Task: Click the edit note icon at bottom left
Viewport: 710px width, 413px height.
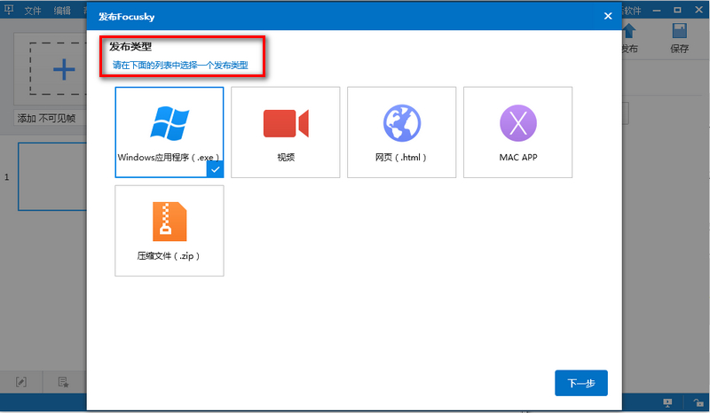Action: point(21,382)
